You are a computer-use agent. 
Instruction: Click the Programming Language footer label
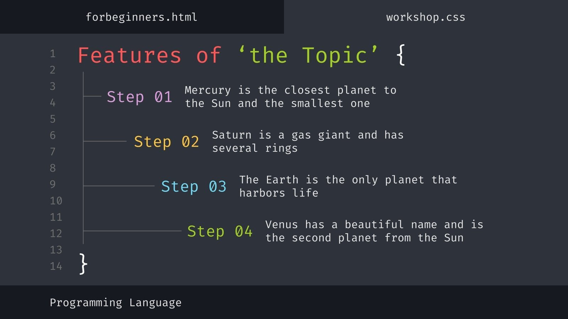[x=115, y=303]
